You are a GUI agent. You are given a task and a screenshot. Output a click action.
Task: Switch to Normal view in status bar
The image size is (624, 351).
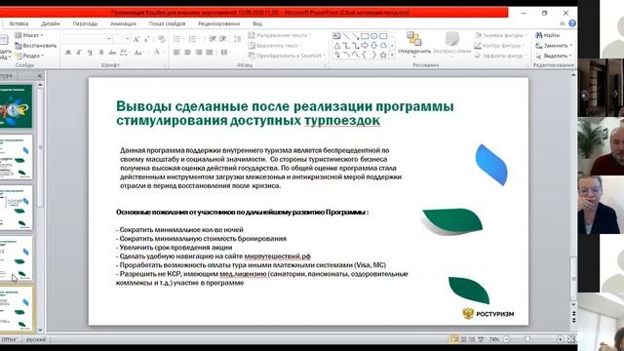pyautogui.click(x=455, y=339)
